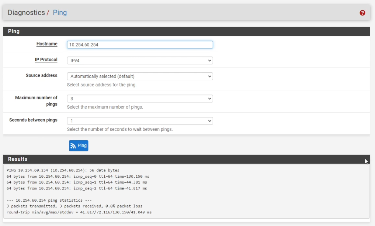Click the underlined Source address label
375x226 pixels.
(x=41, y=76)
